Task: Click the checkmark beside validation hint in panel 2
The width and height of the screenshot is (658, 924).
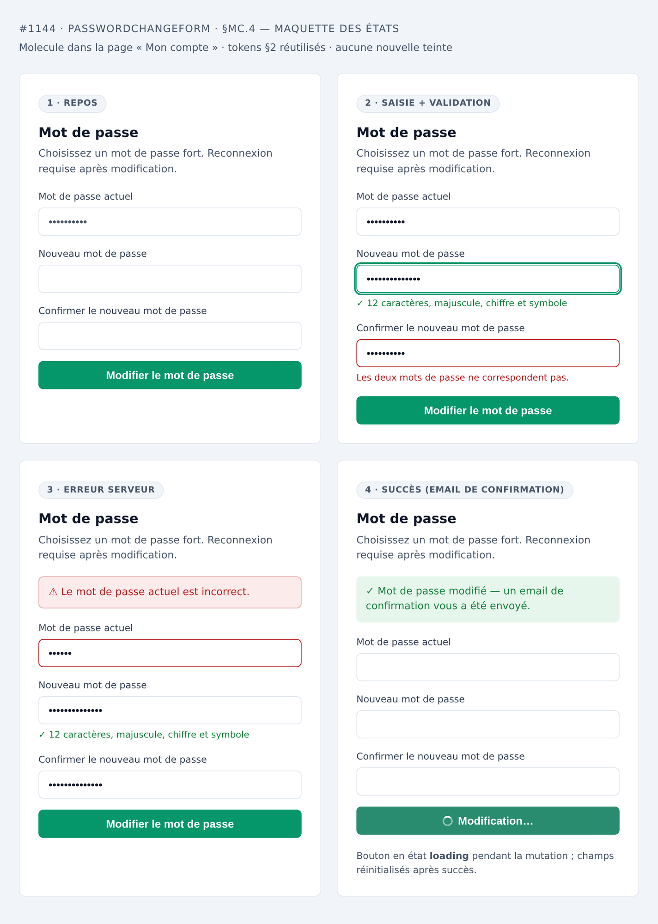Action: (360, 303)
